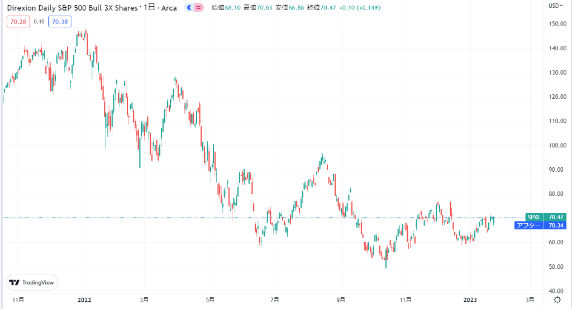
Task: Click the 安値66.86 low value
Action: coord(290,8)
